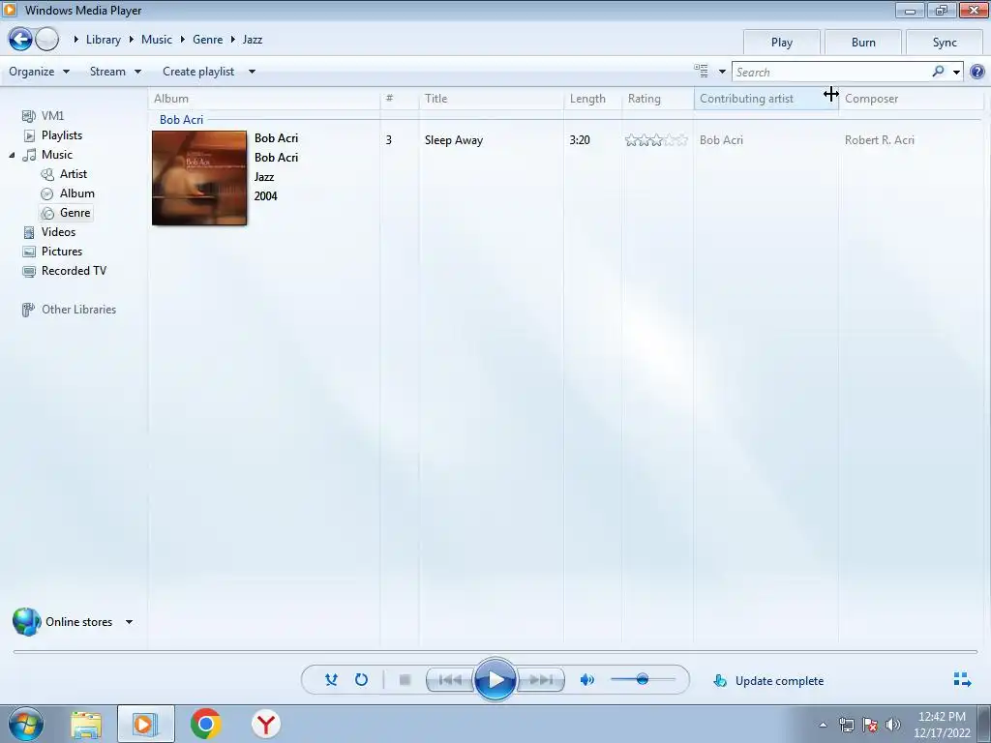Viewport: 991px width, 743px height.
Task: Select the Sleep Away track title
Action: (x=454, y=140)
